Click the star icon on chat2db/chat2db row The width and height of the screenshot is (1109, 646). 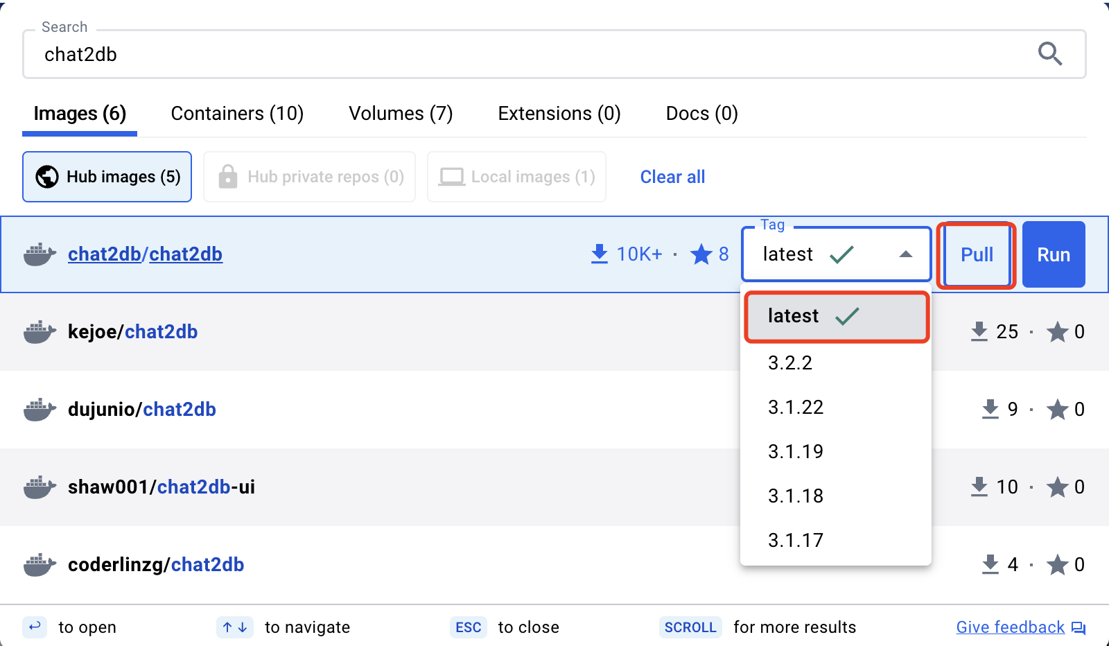click(x=701, y=254)
